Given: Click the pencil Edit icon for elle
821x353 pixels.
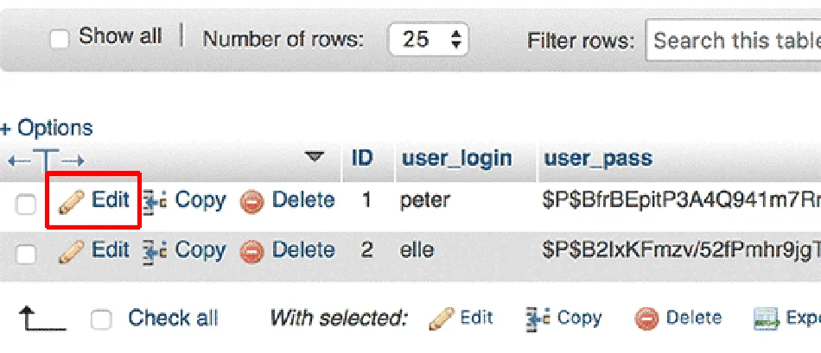Looking at the screenshot, I should [x=72, y=252].
